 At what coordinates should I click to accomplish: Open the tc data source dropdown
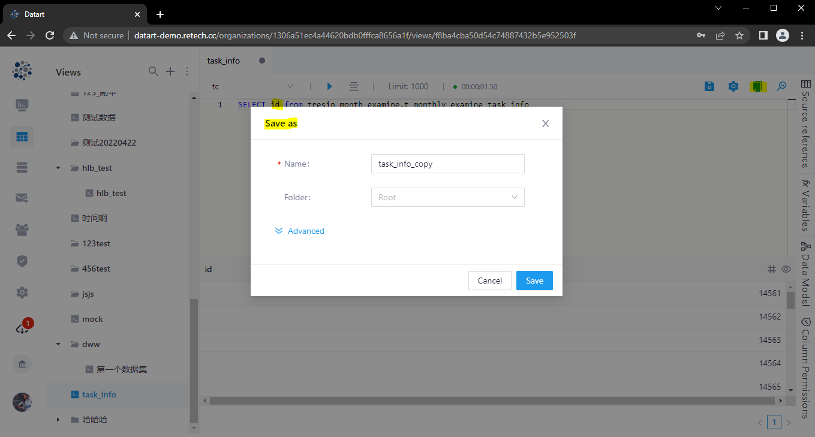pos(252,86)
